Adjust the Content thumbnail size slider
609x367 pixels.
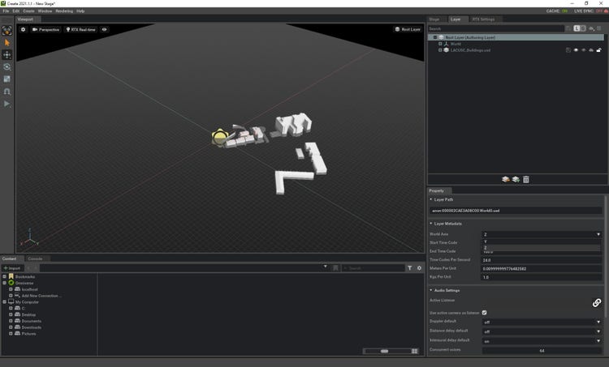[385, 351]
